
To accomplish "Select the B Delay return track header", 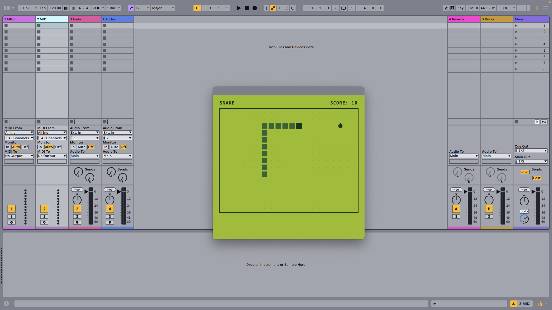I will point(497,19).
